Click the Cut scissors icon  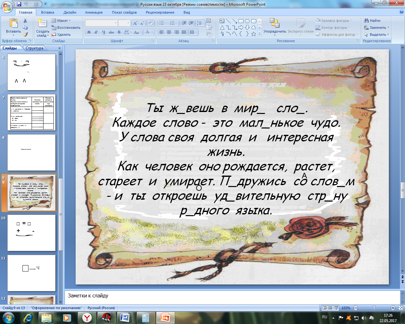click(25, 21)
